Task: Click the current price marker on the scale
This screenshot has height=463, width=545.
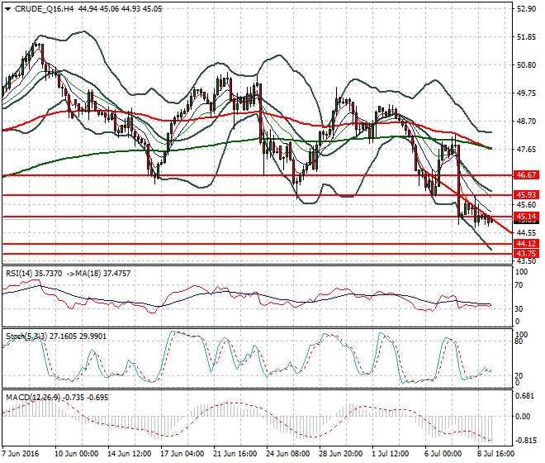Action: (526, 222)
